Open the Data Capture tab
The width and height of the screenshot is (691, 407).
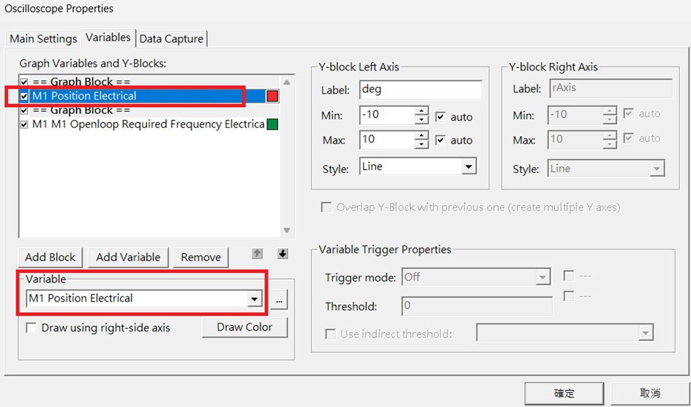click(x=171, y=39)
